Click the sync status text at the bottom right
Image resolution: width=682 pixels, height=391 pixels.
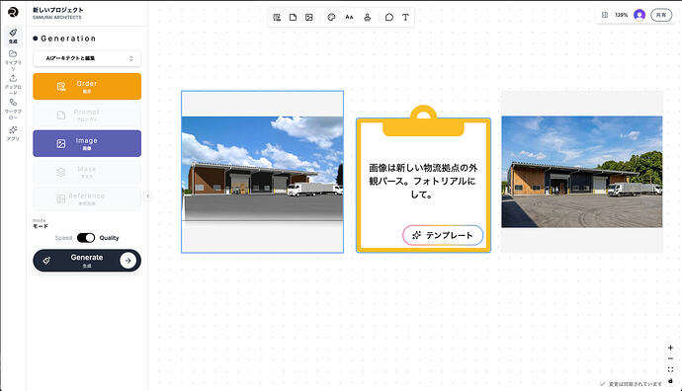(x=635, y=384)
